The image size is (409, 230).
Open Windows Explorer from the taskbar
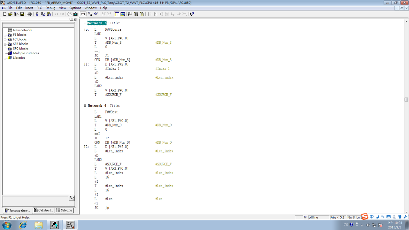(39, 225)
